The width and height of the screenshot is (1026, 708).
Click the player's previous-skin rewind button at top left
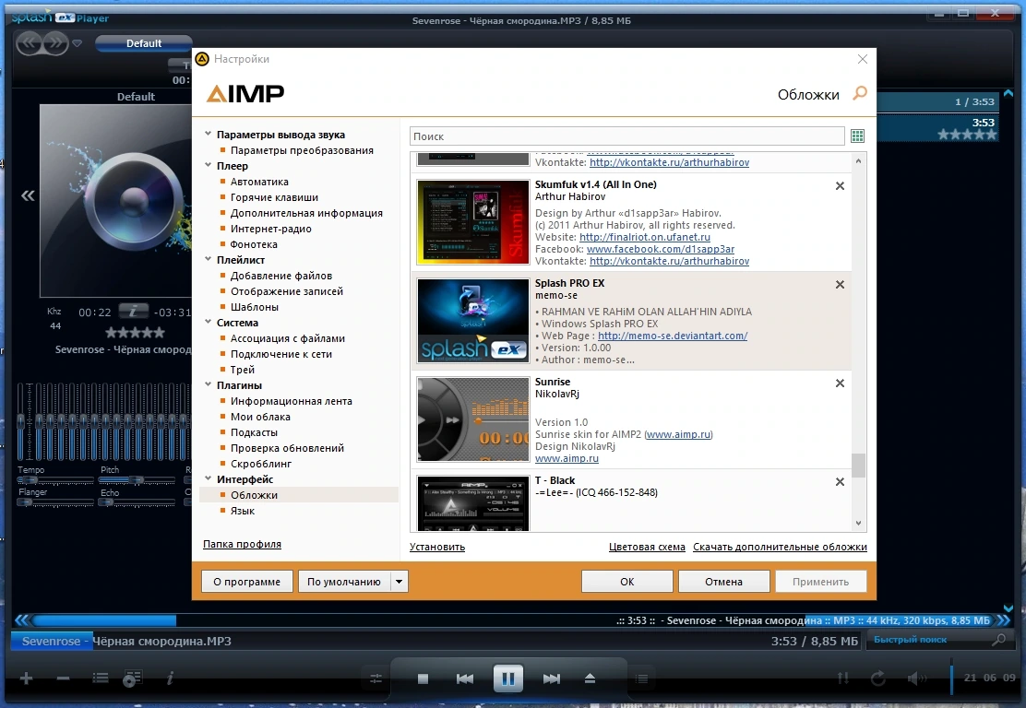[x=30, y=44]
